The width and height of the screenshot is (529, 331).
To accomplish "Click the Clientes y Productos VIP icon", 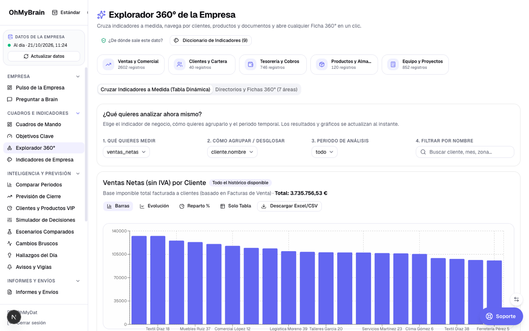I will tap(10, 208).
